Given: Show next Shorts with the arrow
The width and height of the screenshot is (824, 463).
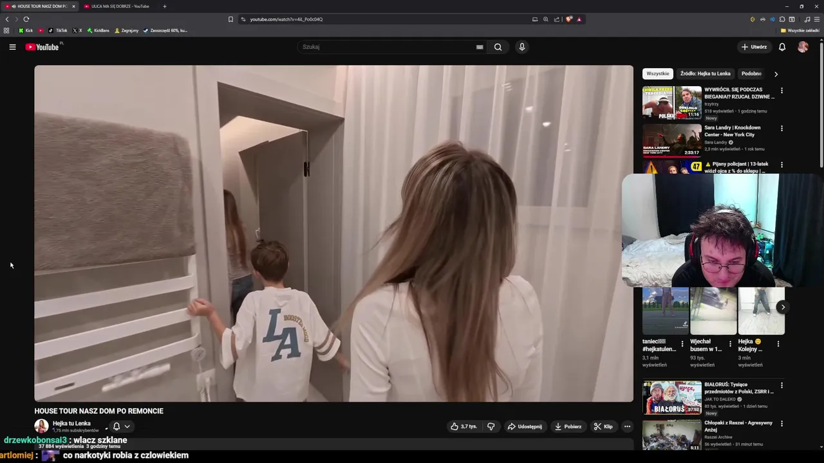Looking at the screenshot, I should click(783, 307).
